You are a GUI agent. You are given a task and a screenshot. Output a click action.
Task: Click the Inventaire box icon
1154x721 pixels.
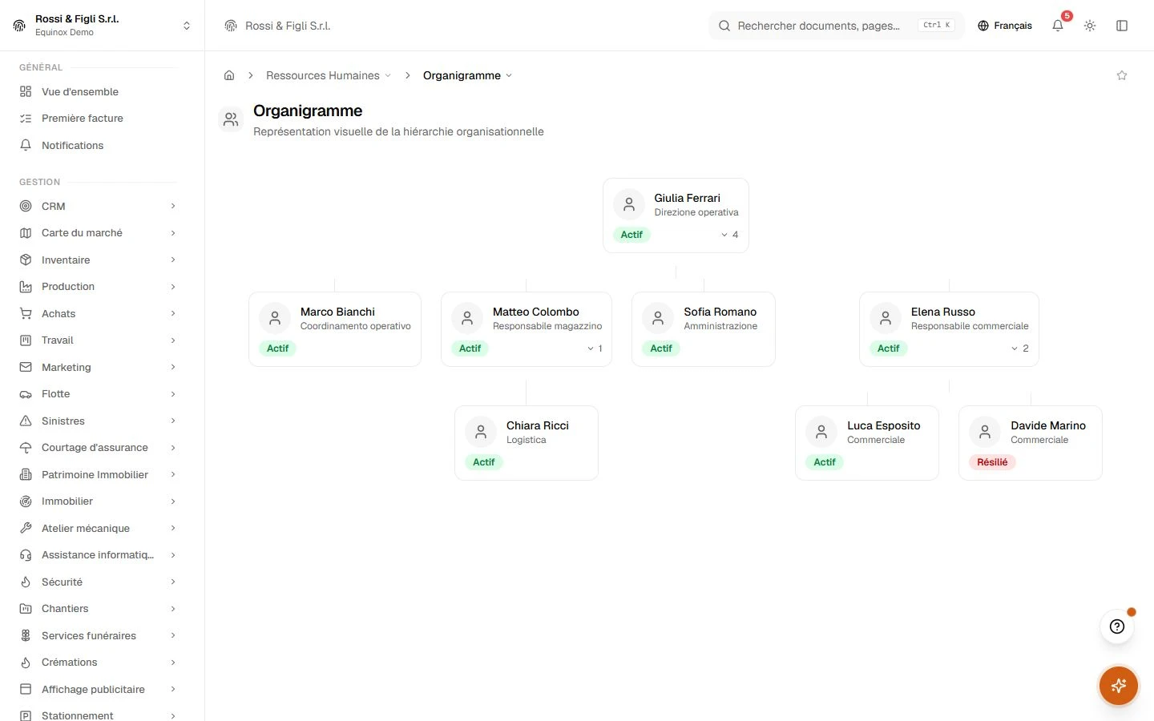tap(26, 260)
